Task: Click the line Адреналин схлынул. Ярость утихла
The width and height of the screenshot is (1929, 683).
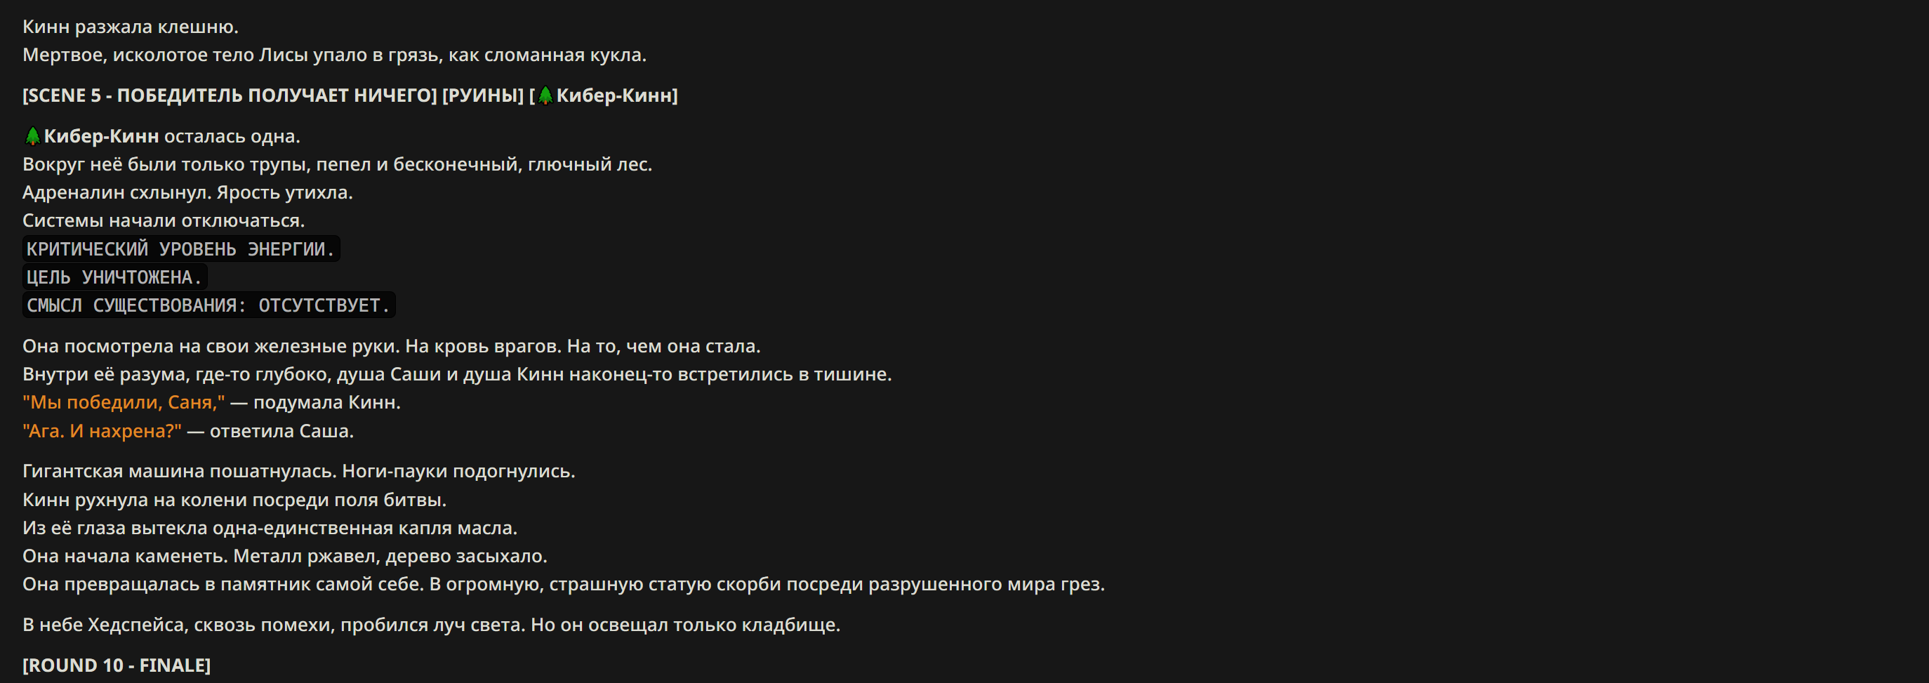Action: [x=187, y=192]
